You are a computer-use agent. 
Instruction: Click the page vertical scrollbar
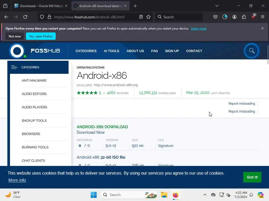(x=268, y=55)
